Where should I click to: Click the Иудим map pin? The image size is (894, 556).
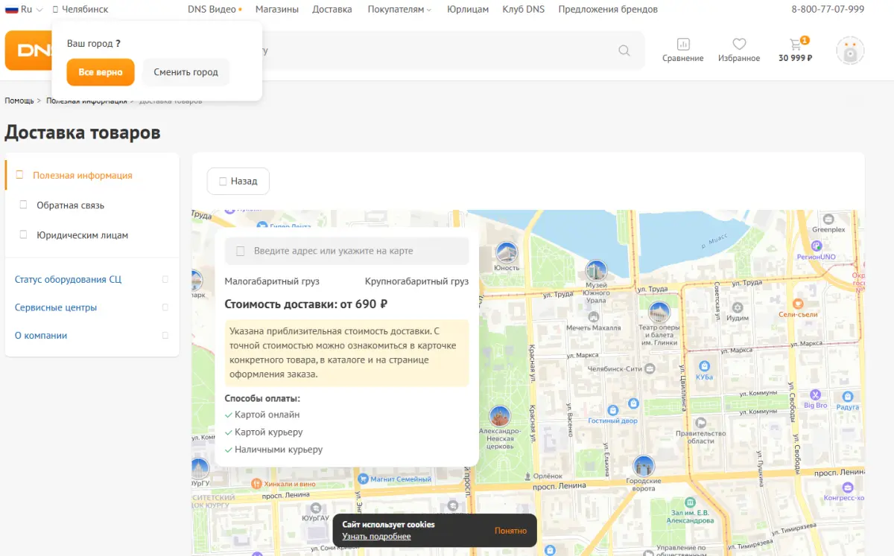click(738, 307)
